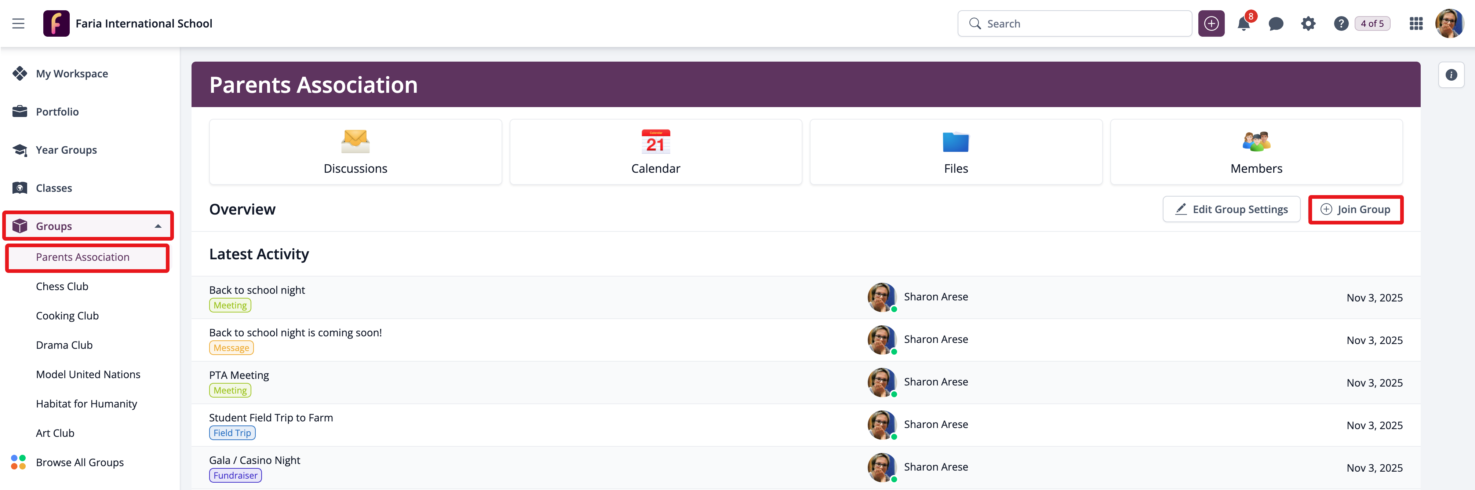Click the info icon at right

[x=1451, y=75]
